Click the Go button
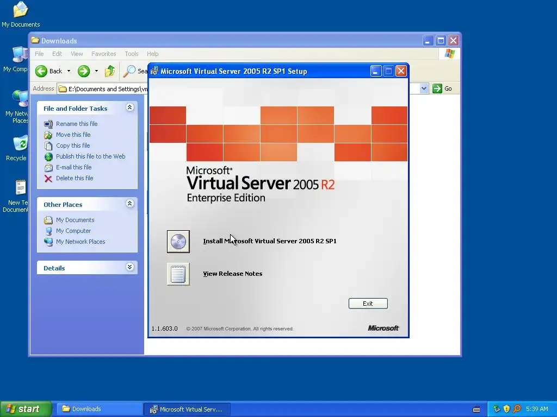 tap(443, 89)
